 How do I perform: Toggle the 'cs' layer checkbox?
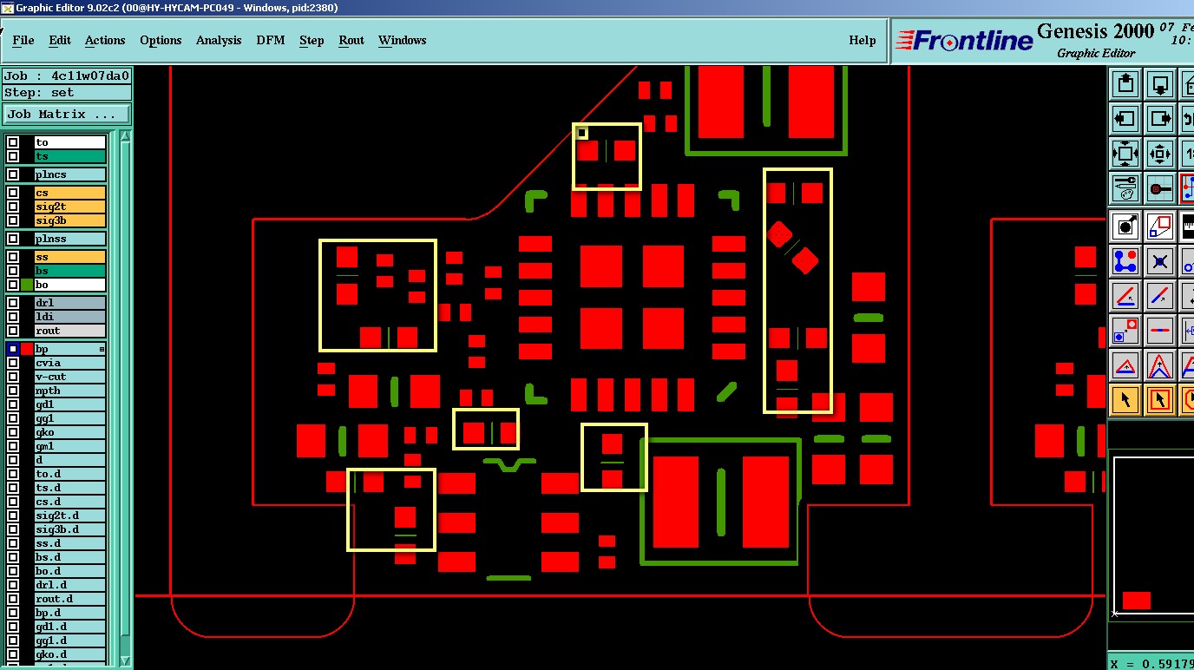coord(13,193)
